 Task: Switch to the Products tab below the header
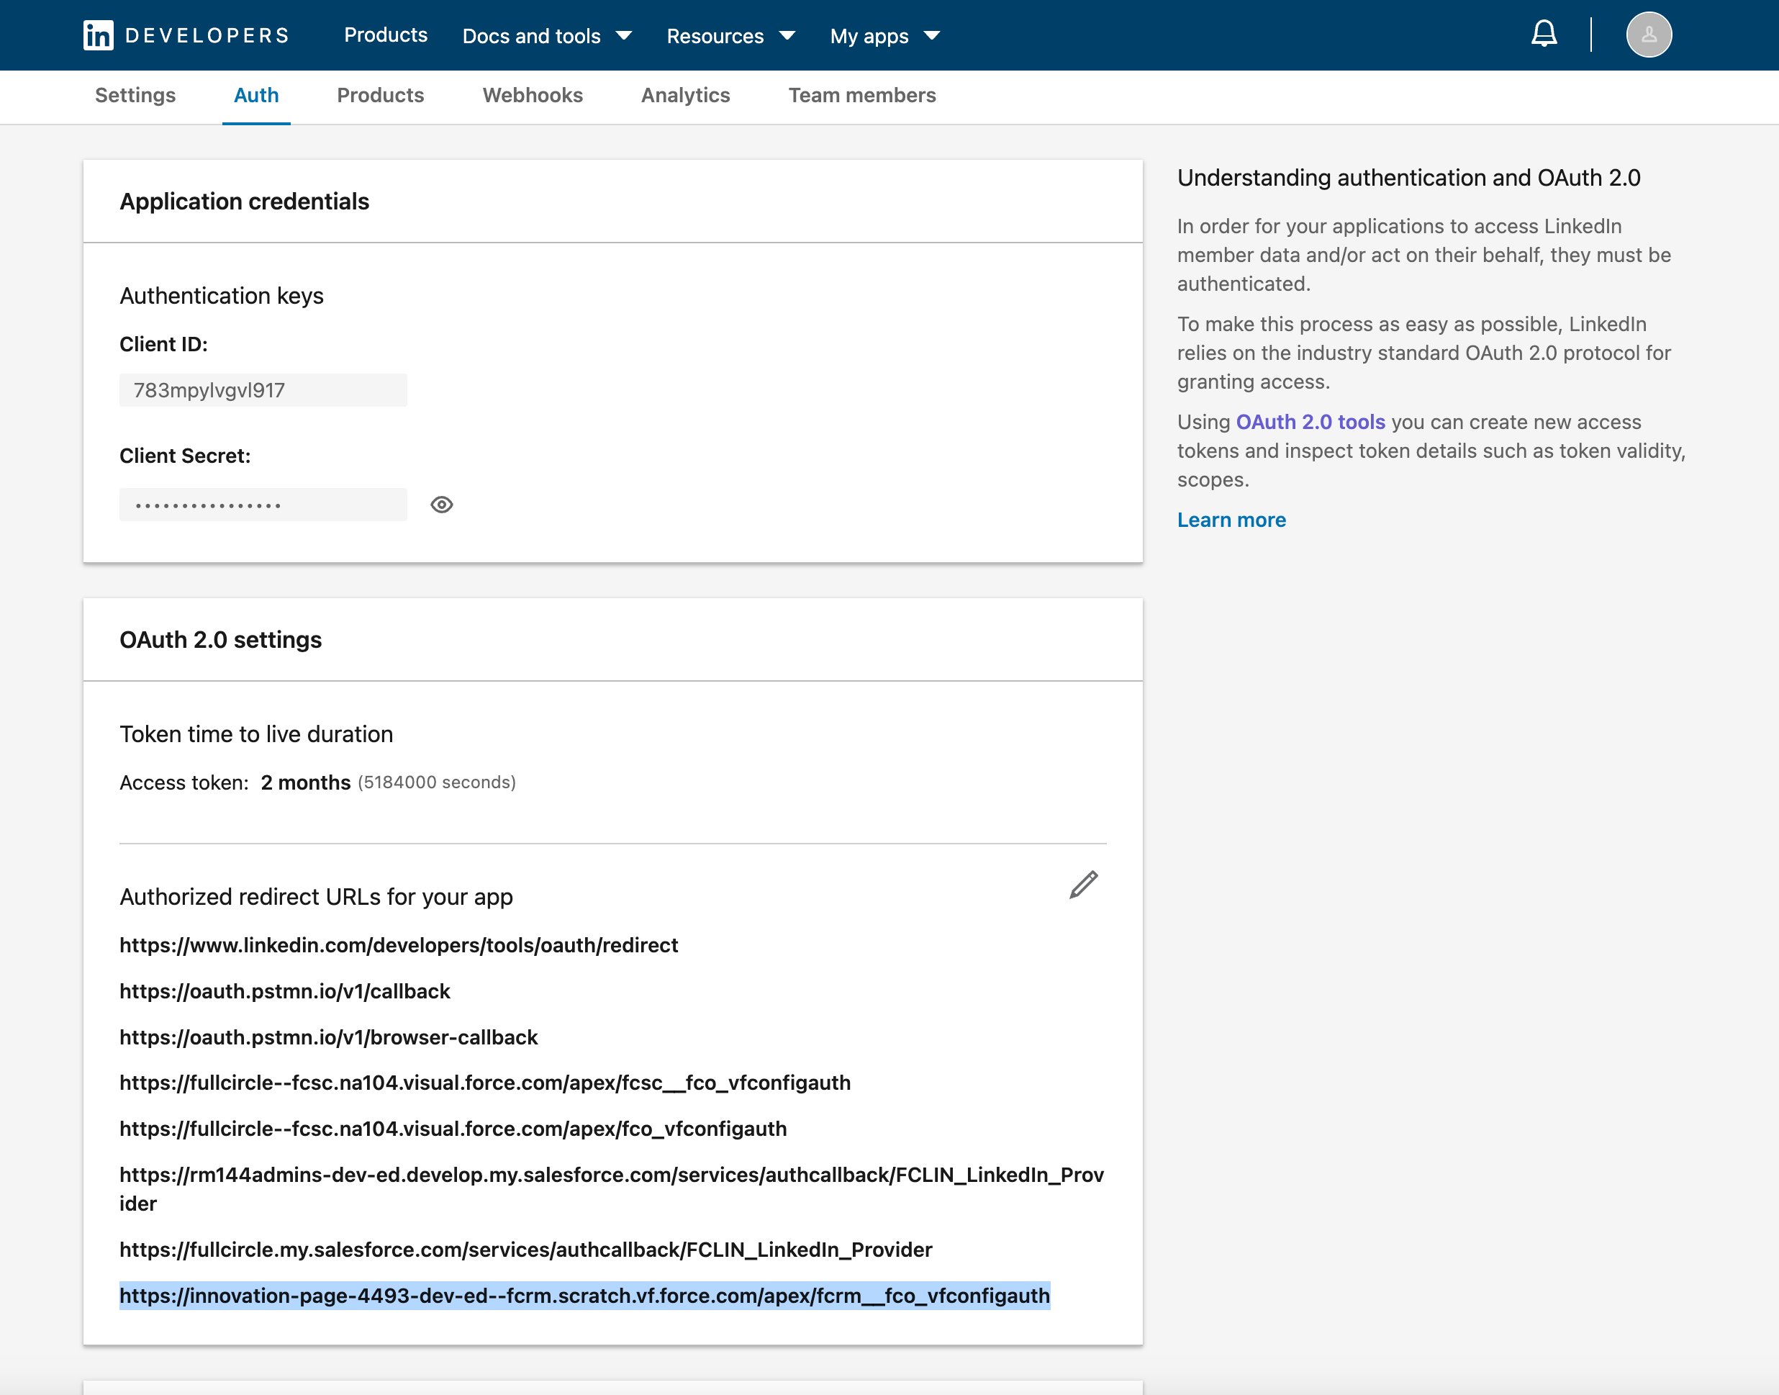381,96
